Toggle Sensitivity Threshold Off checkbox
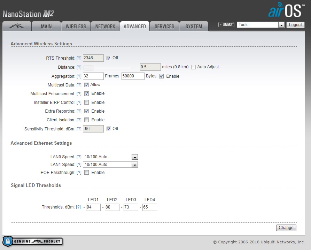Viewport: 311px width, 250px height. (x=109, y=129)
